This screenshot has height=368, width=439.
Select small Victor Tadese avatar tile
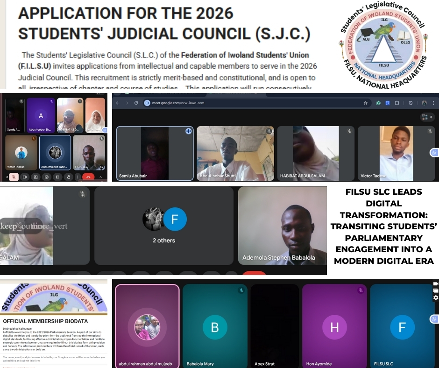tap(21, 153)
